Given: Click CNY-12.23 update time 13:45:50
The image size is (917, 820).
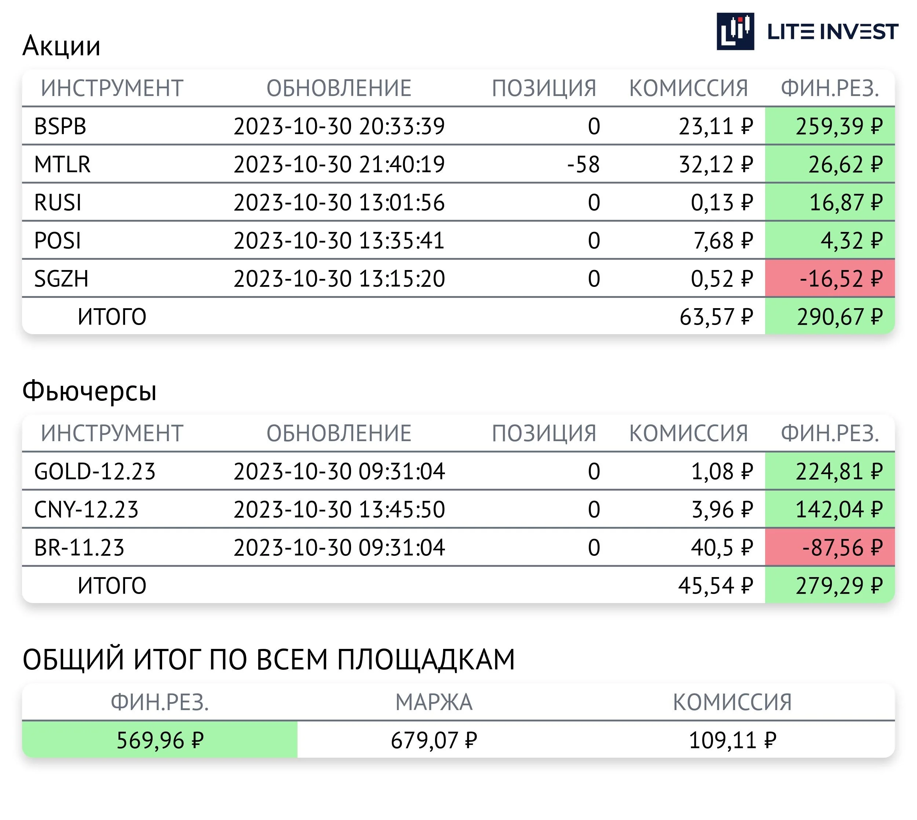Looking at the screenshot, I should [x=401, y=510].
